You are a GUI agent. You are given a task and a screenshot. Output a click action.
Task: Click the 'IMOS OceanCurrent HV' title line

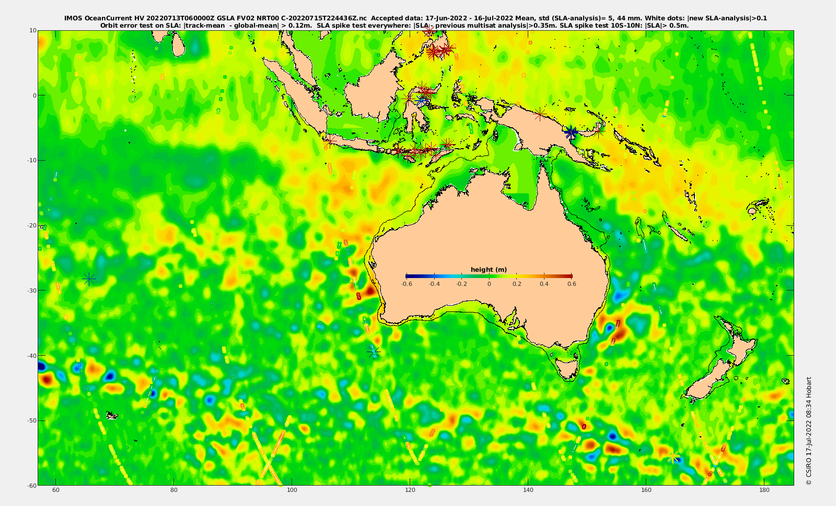point(415,18)
